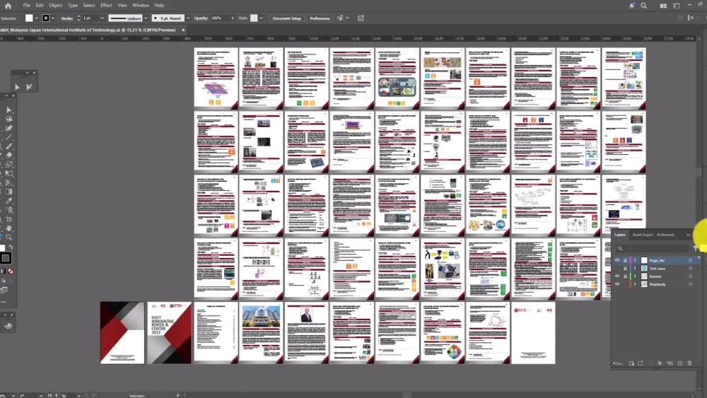Select the Eraser tool
Image resolution: width=707 pixels, height=398 pixels.
point(8,155)
